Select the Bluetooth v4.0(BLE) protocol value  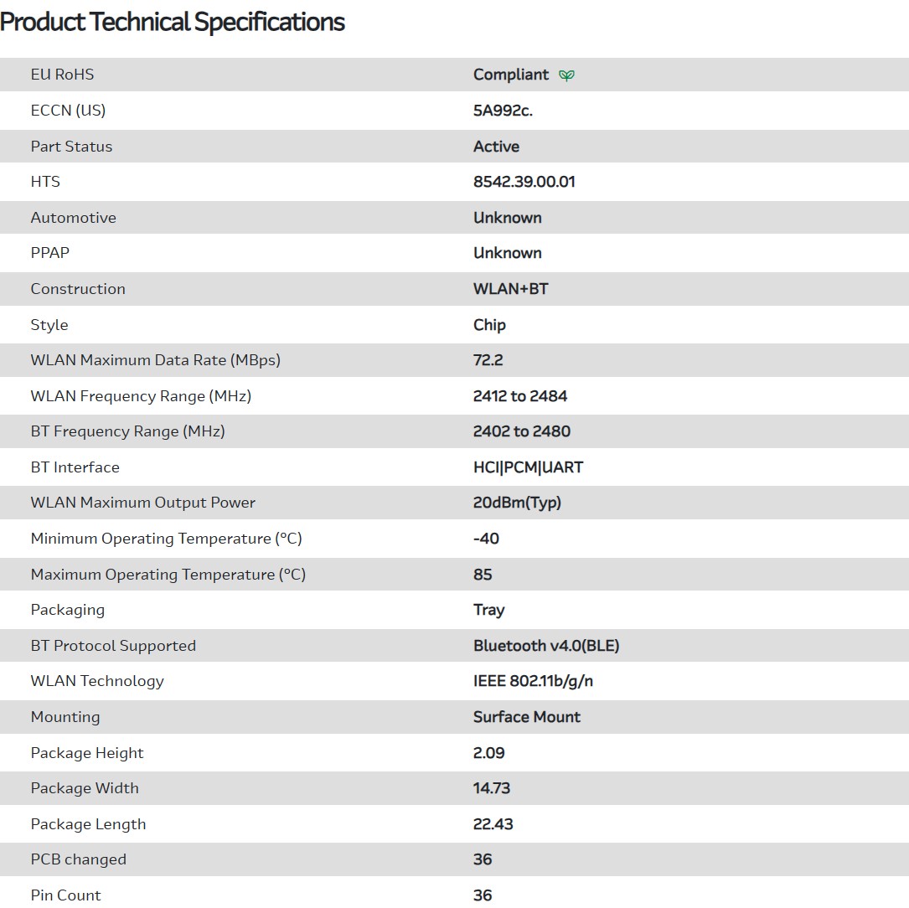tap(546, 646)
